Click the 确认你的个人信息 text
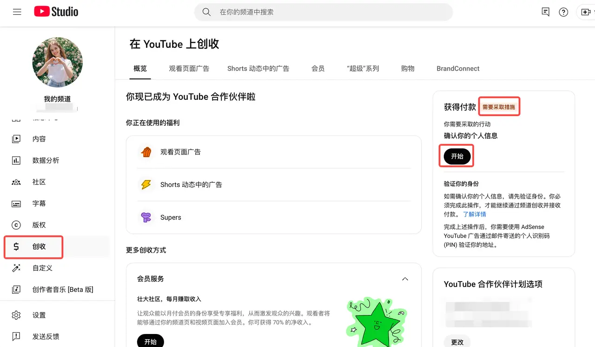 (x=471, y=136)
